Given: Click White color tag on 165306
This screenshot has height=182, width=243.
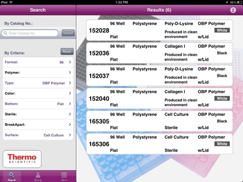Looking at the screenshot, I should pyautogui.click(x=222, y=144).
